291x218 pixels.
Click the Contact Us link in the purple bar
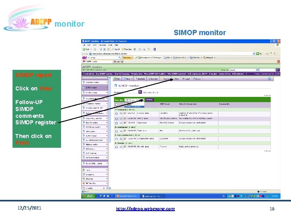[x=89, y=74]
